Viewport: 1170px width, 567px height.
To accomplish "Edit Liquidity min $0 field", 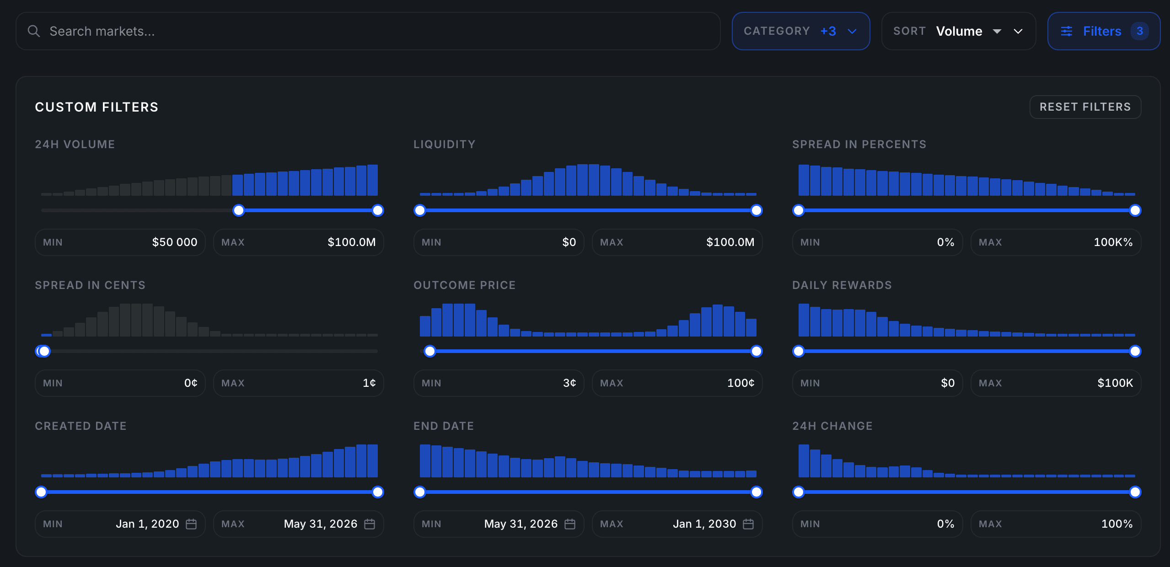I will click(x=499, y=242).
